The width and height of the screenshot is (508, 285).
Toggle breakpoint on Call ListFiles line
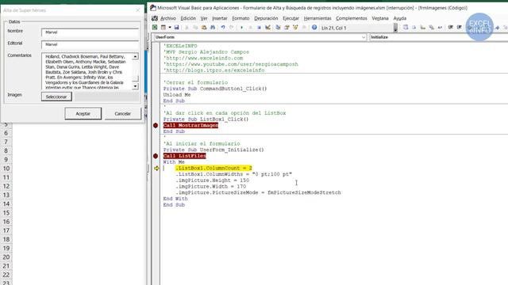point(156,156)
